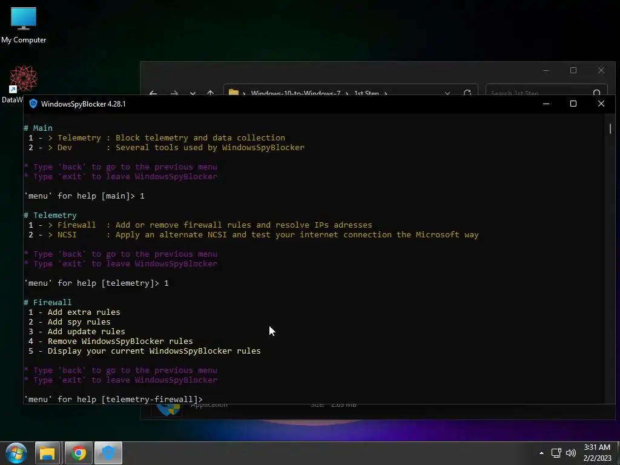Click '2 - Add spy rules' option
This screenshot has width=620, height=465.
coord(69,322)
